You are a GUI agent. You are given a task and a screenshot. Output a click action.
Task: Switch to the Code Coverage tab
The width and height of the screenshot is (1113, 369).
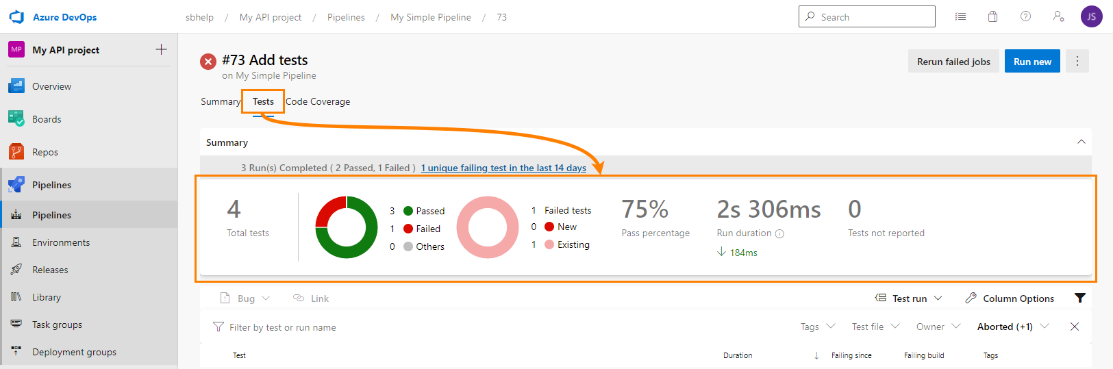[318, 101]
